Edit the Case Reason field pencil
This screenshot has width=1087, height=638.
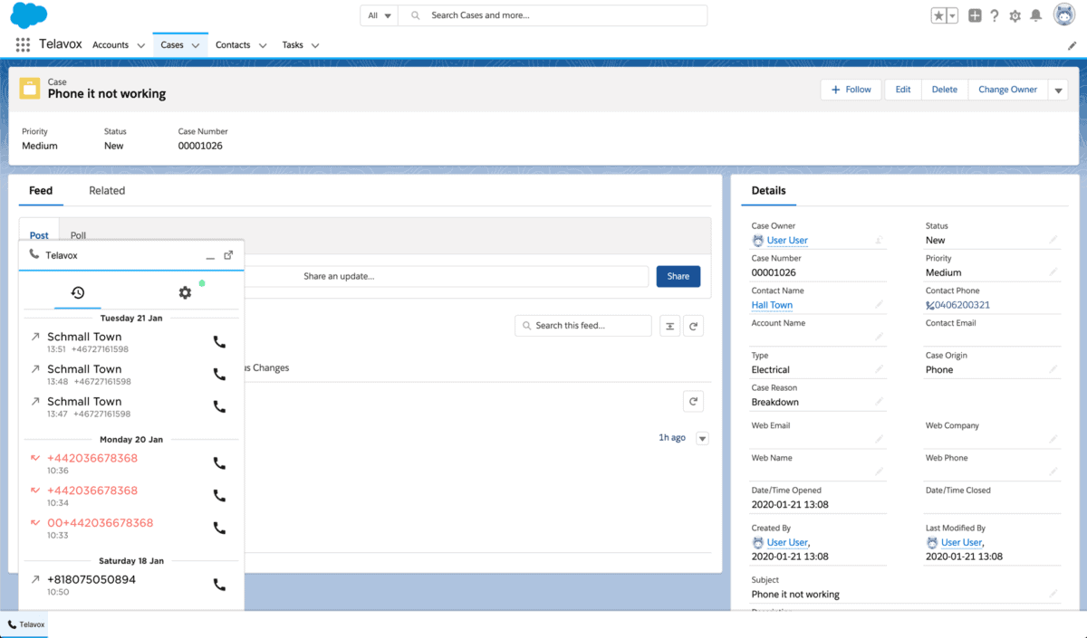[x=879, y=402]
